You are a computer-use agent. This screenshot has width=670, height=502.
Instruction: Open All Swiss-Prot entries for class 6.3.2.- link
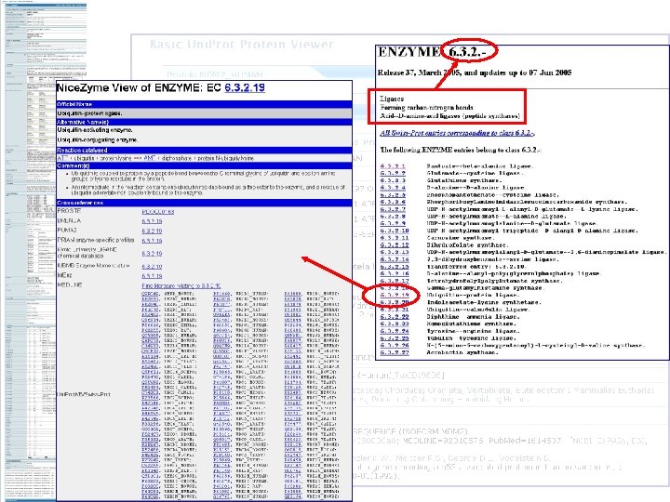pos(457,133)
